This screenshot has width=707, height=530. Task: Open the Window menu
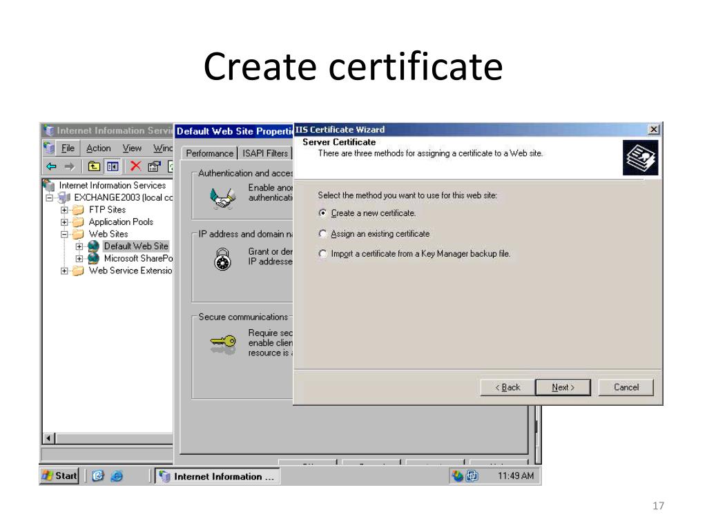click(162, 148)
